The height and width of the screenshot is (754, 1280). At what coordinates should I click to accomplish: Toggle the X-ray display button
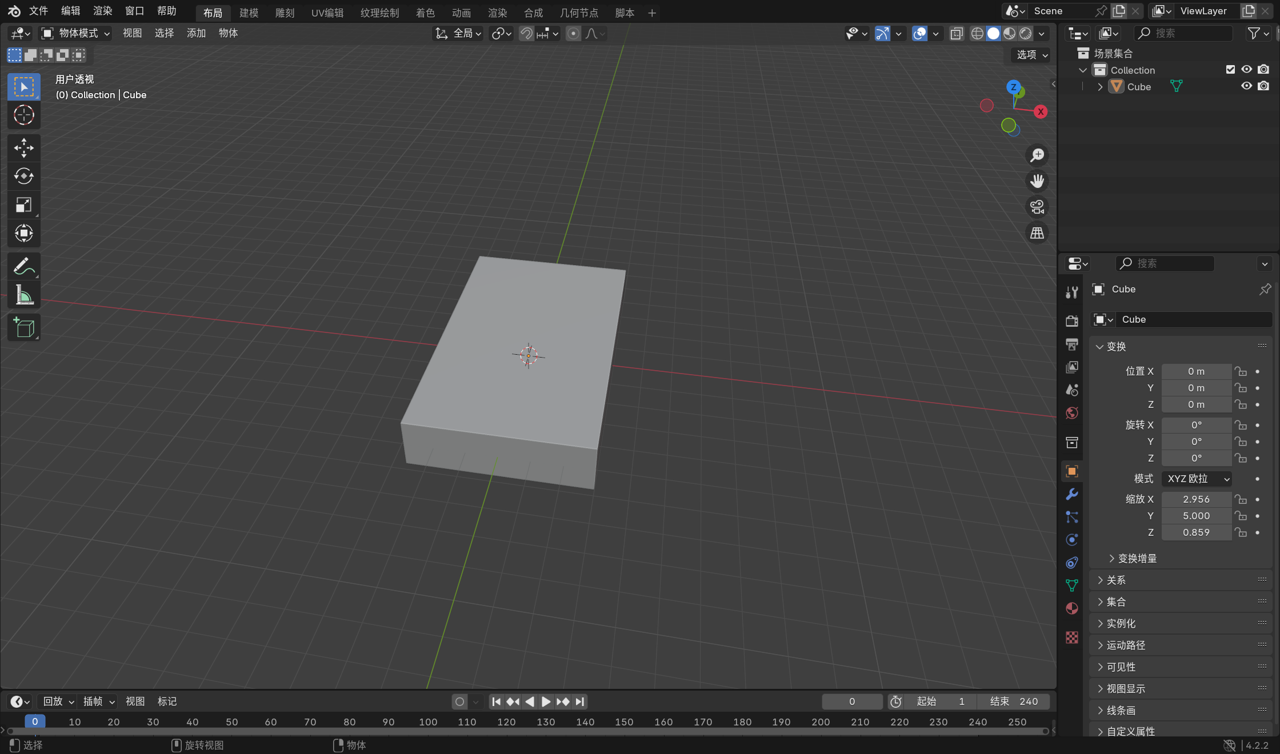(957, 34)
